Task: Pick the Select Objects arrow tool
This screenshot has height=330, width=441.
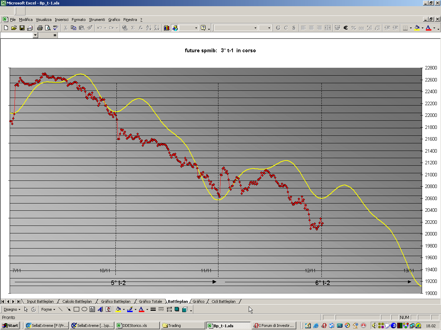Action: 26,309
